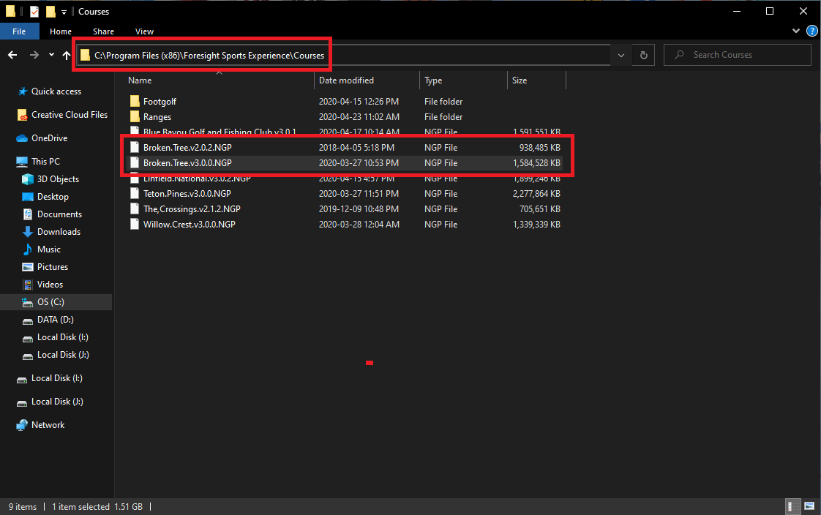Viewport: 821px width, 515px height.
Task: Open Documents in navigation pane
Action: click(59, 214)
